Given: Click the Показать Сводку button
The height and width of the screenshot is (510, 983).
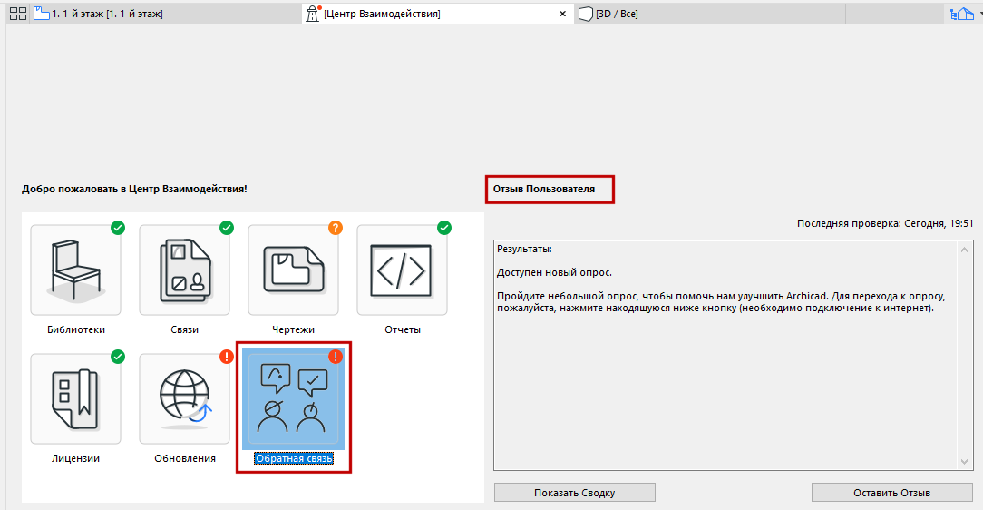Looking at the screenshot, I should click(575, 493).
